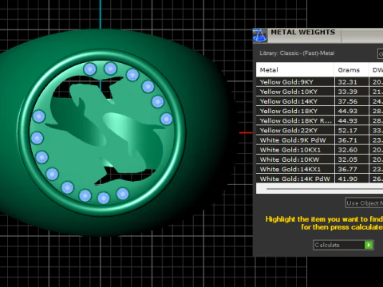The image size is (383, 287).
Task: Select the Yellow Gold:18KY R... row
Action: tap(319, 120)
